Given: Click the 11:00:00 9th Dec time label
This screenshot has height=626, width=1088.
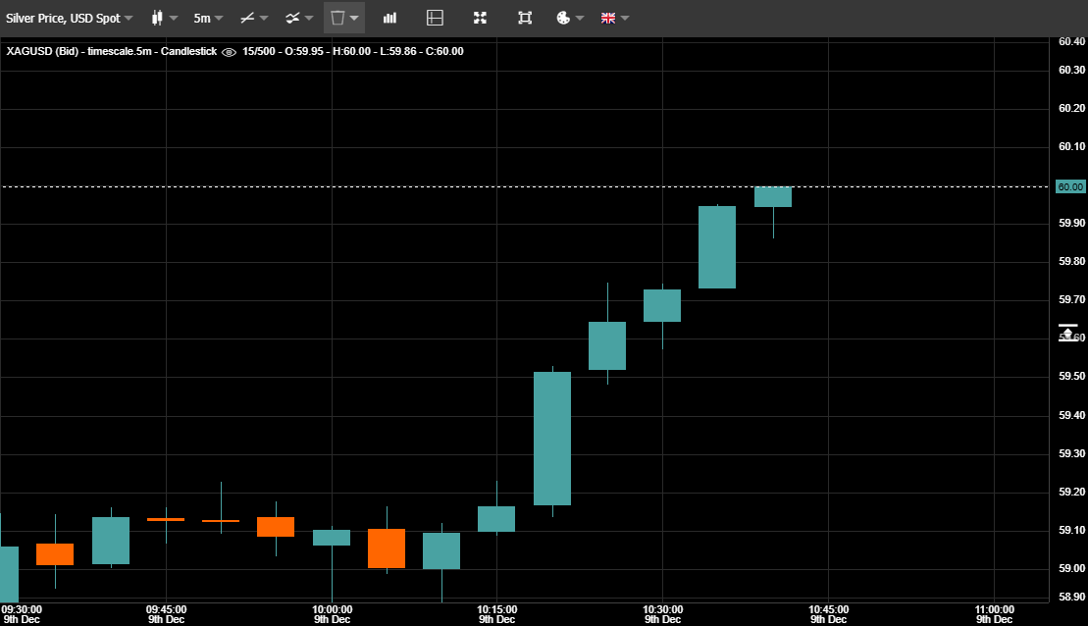Looking at the screenshot, I should click(x=995, y=614).
